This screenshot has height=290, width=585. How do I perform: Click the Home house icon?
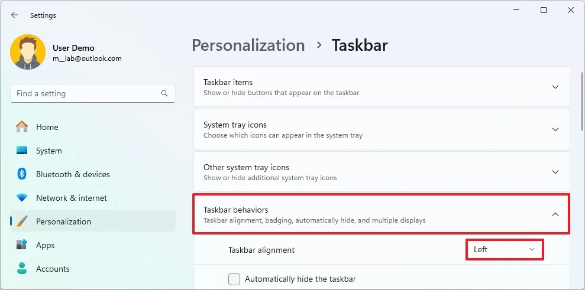point(22,127)
